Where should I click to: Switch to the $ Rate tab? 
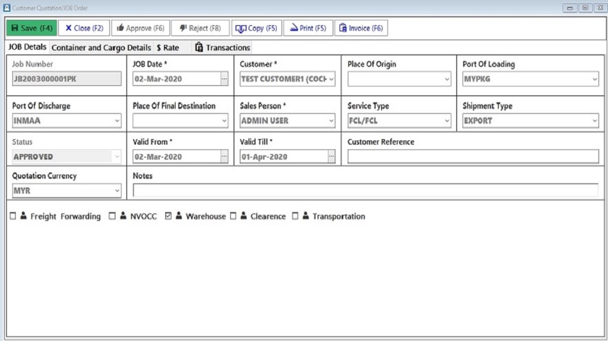(x=168, y=48)
